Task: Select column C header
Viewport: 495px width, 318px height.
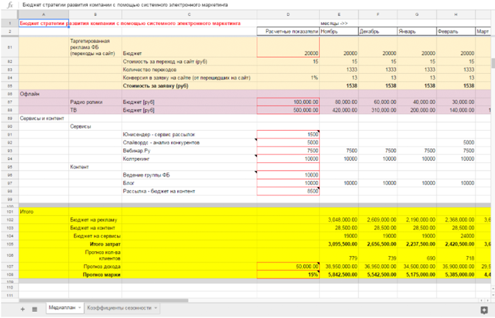Action: pyautogui.click(x=189, y=15)
